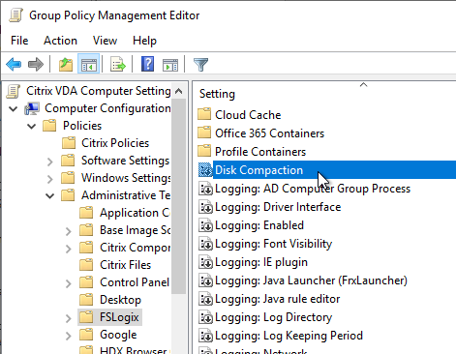Open Help via question mark icon

tap(147, 64)
